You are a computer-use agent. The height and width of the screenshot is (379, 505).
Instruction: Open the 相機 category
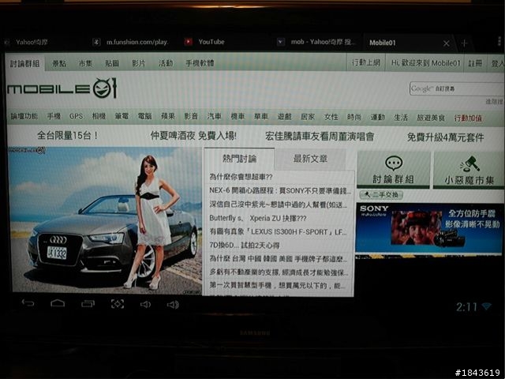(x=99, y=116)
